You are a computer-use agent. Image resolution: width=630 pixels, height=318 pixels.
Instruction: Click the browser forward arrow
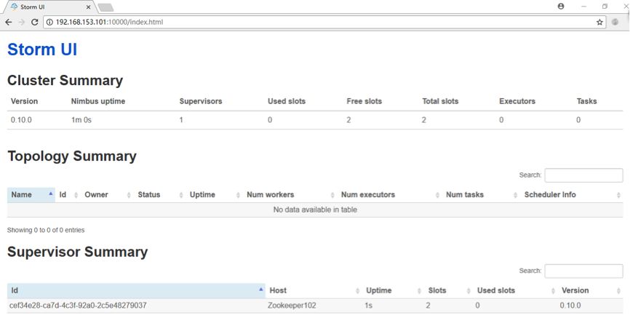tap(22, 22)
